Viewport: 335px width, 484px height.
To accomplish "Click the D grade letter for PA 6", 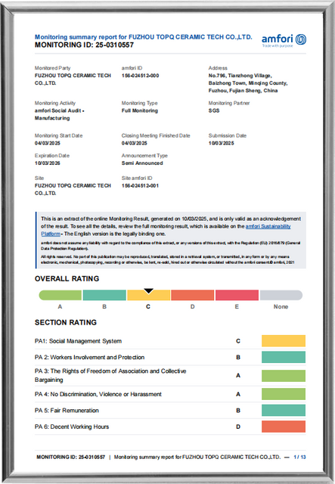I will 238,427.
